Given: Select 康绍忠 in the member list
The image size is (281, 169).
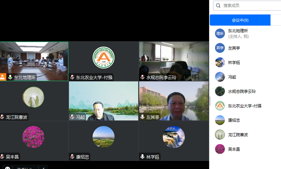Looking at the screenshot, I should [x=234, y=120].
